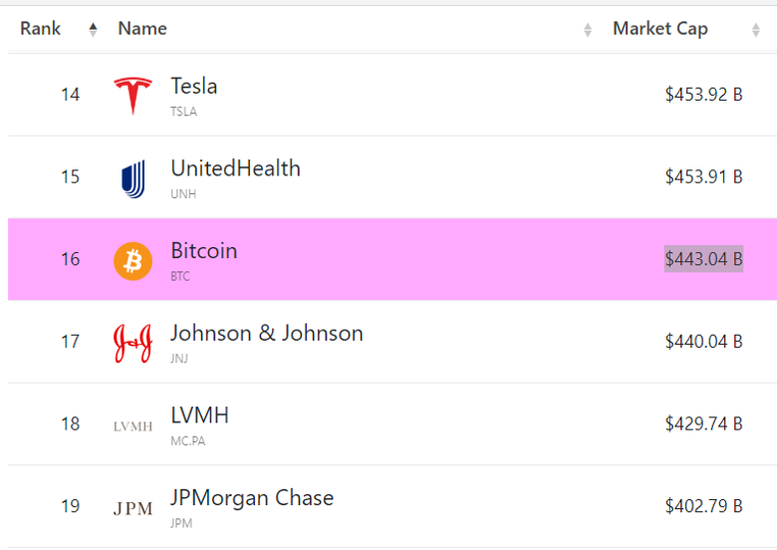Click the Johnson & Johnson name
Screen dimensions: 777x550
click(266, 334)
